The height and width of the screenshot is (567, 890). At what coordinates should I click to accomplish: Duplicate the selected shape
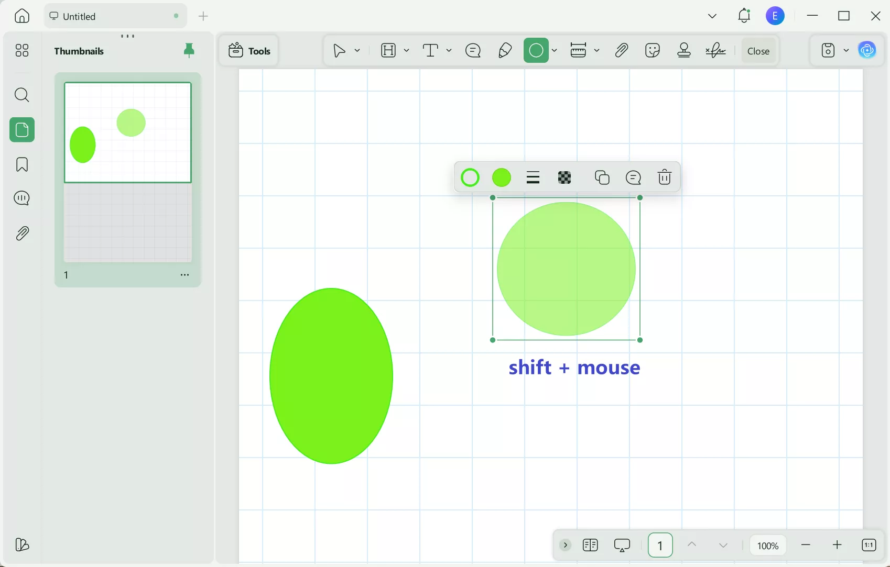click(x=602, y=177)
